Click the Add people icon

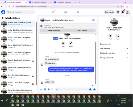coord(63,43)
